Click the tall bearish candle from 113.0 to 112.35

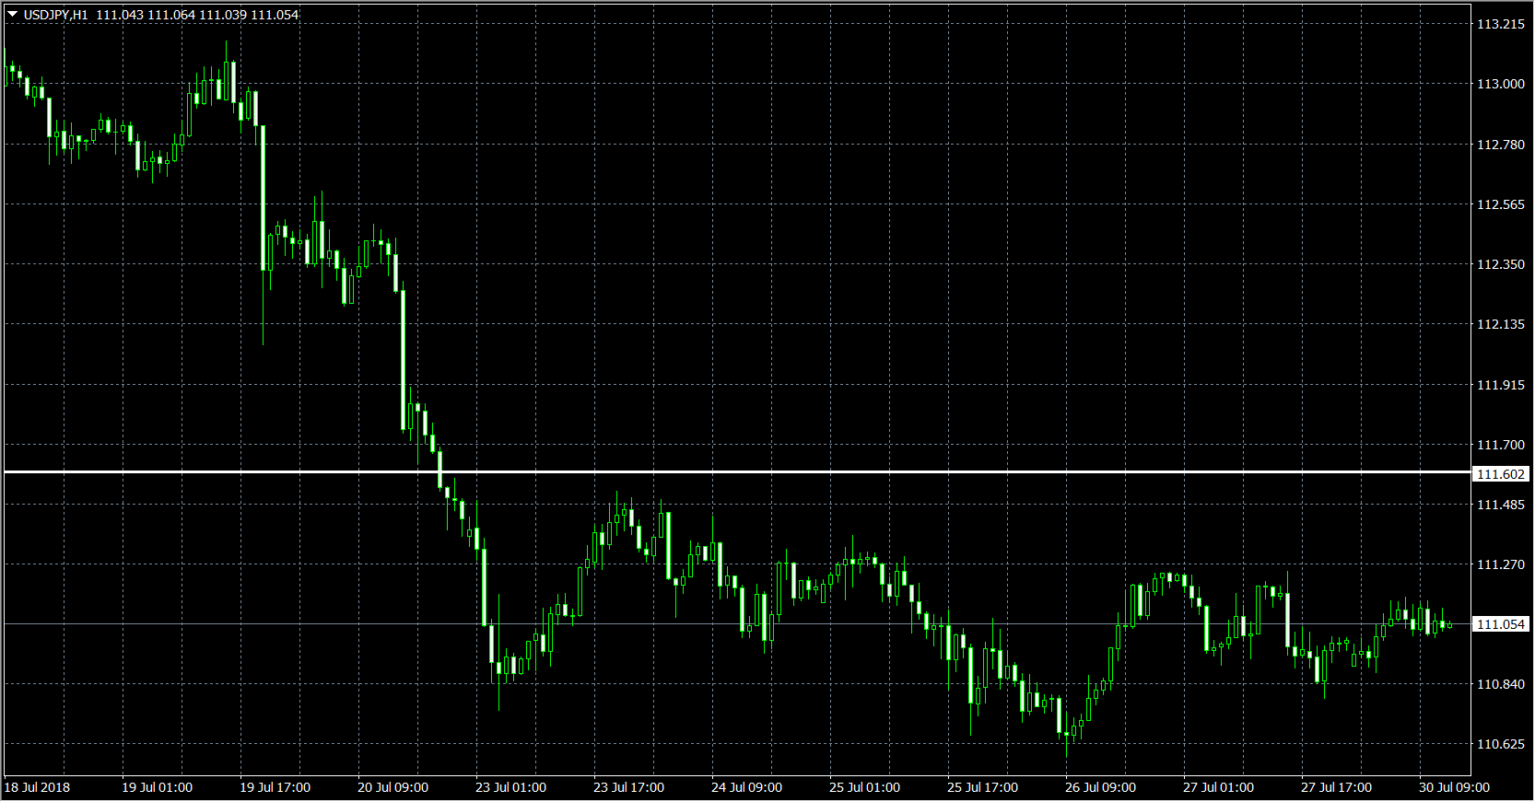click(264, 198)
